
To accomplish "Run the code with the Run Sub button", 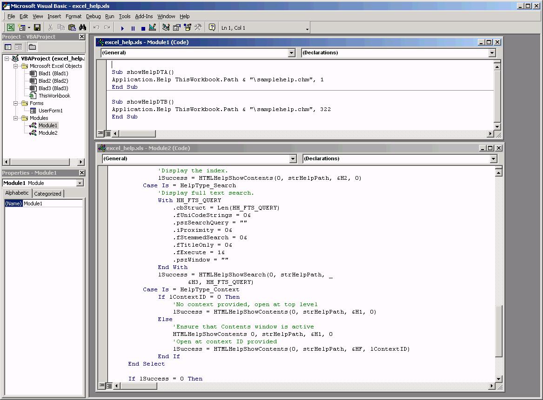I will pos(122,27).
